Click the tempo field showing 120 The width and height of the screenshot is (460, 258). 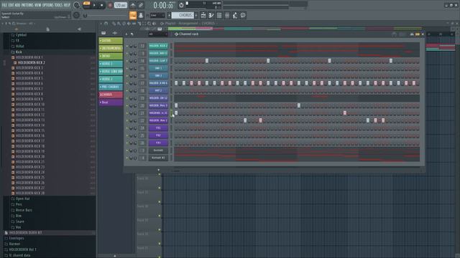(x=120, y=5)
